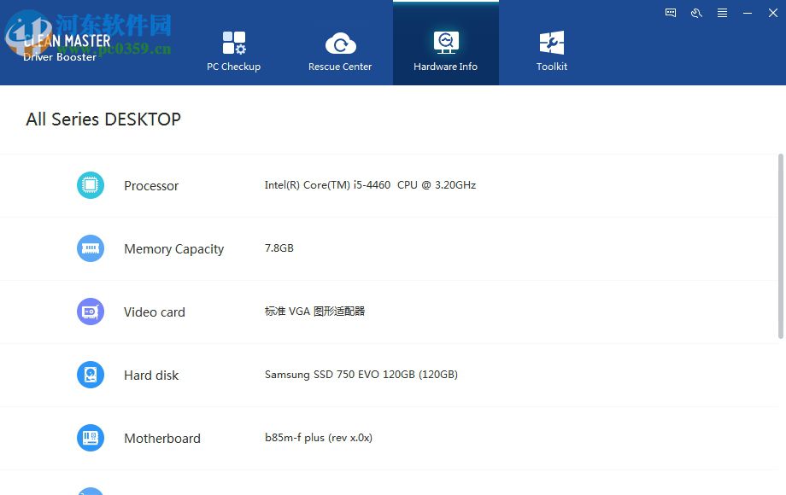786x495 pixels.
Task: Click the Processor chip icon
Action: tap(90, 185)
